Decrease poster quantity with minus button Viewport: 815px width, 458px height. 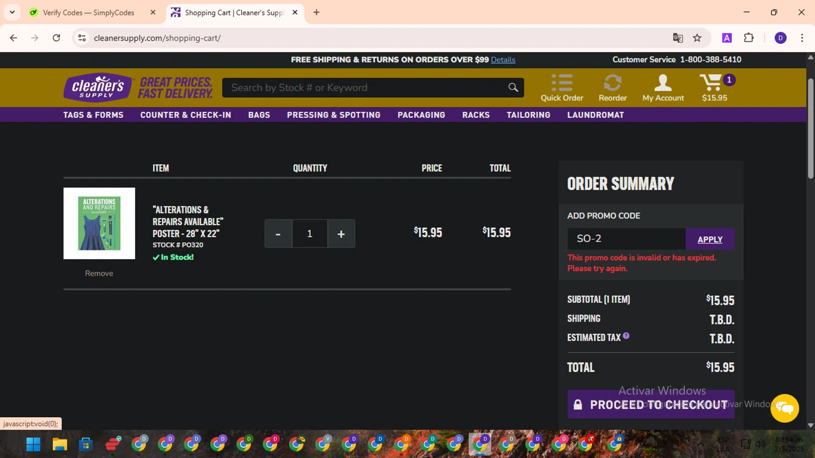278,234
